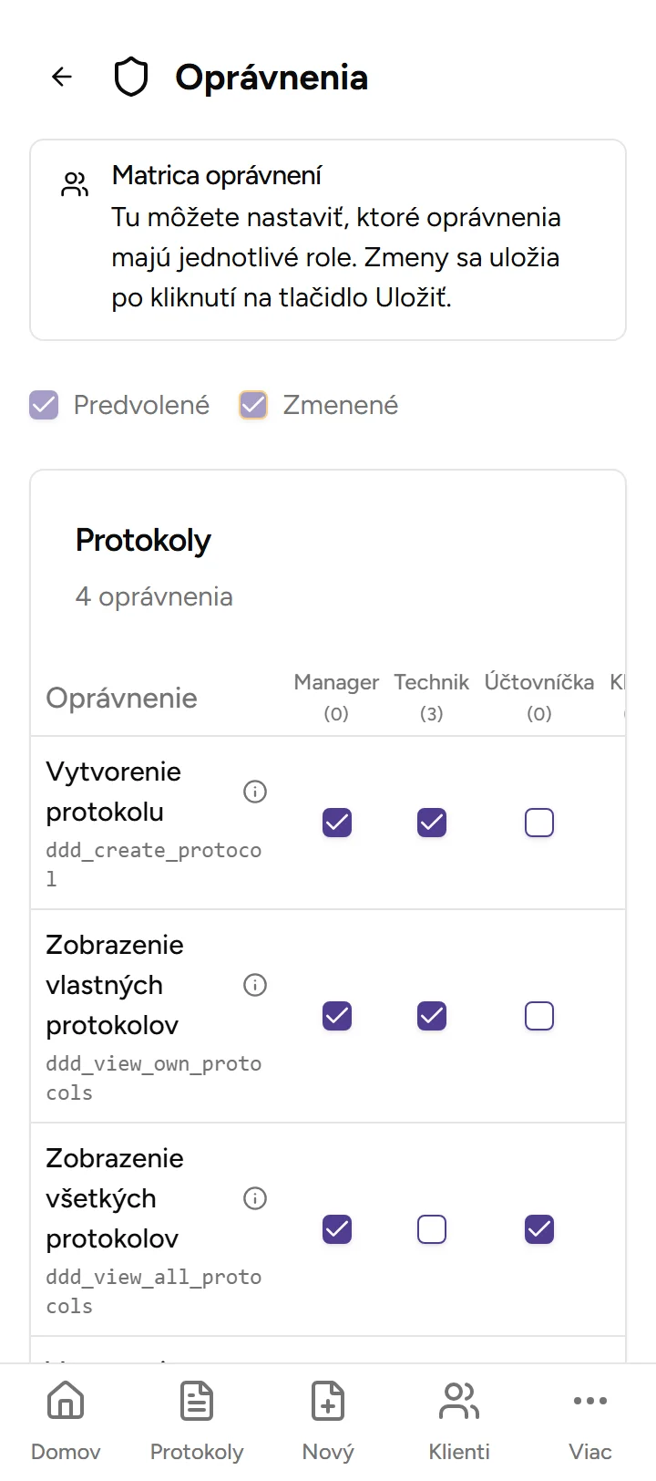Image resolution: width=656 pixels, height=1481 pixels.
Task: Enable Účtovníčka for Vytvorenie protokolu
Action: pyautogui.click(x=539, y=823)
